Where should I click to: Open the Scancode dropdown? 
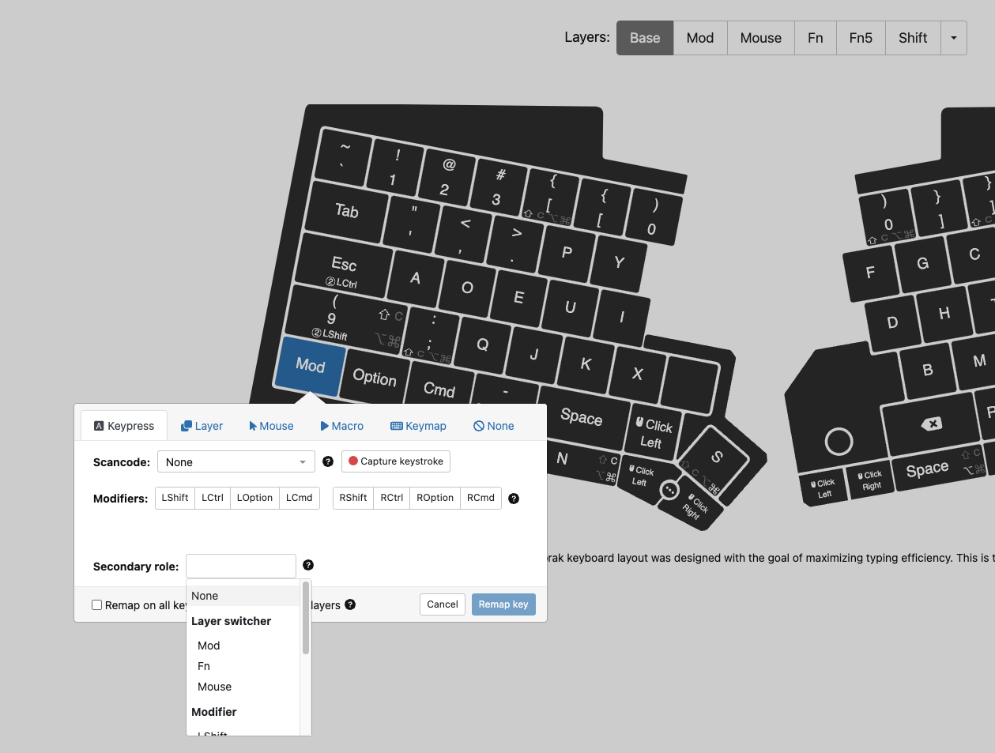coord(236,461)
